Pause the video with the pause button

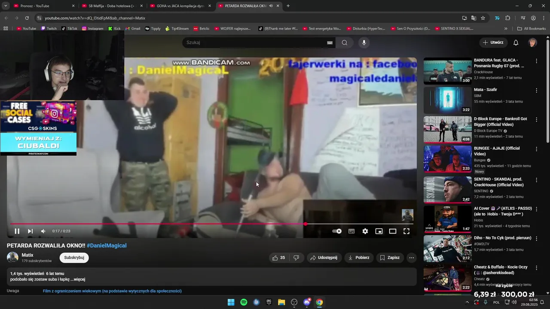coord(17,231)
